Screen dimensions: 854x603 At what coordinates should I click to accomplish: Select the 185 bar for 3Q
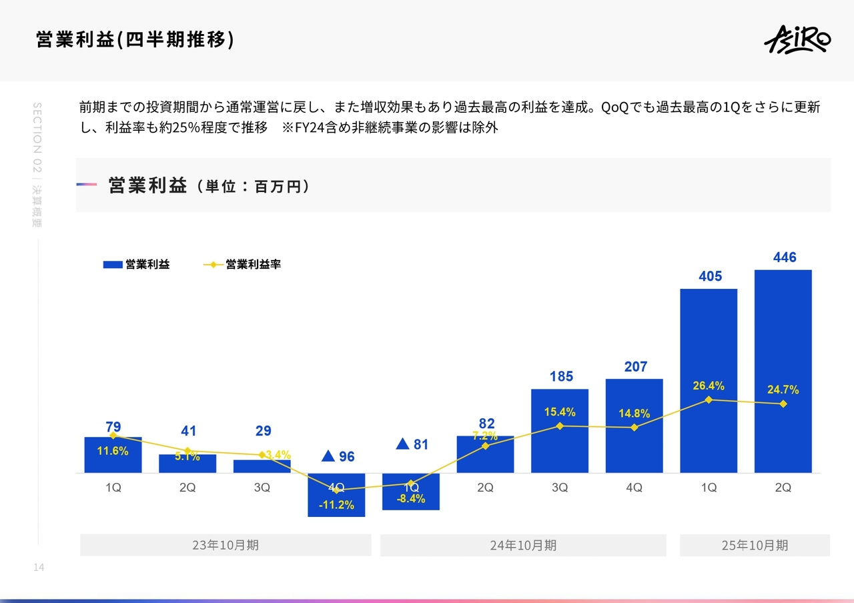pyautogui.click(x=560, y=431)
